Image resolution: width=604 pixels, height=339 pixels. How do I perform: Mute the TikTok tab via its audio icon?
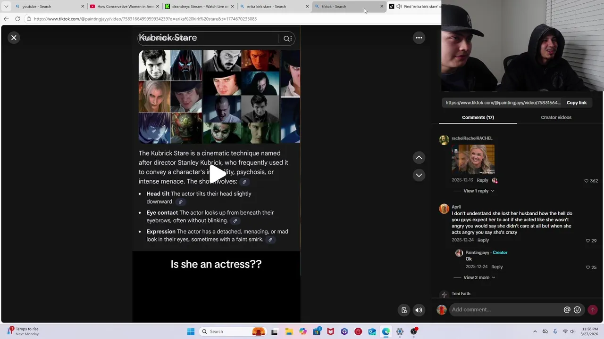399,7
